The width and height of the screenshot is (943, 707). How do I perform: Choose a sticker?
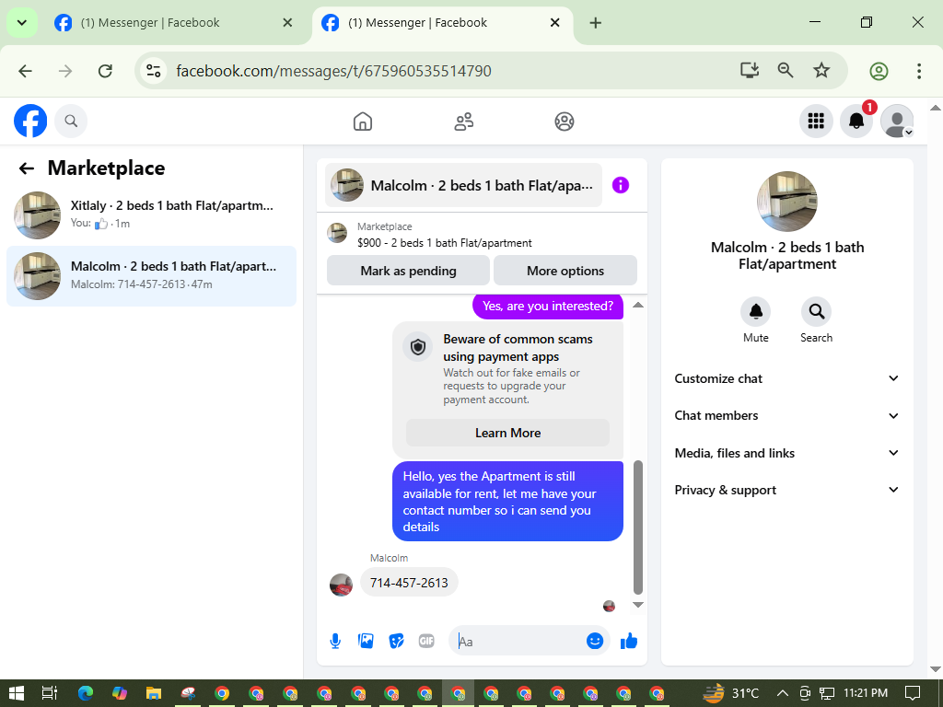pyautogui.click(x=396, y=642)
